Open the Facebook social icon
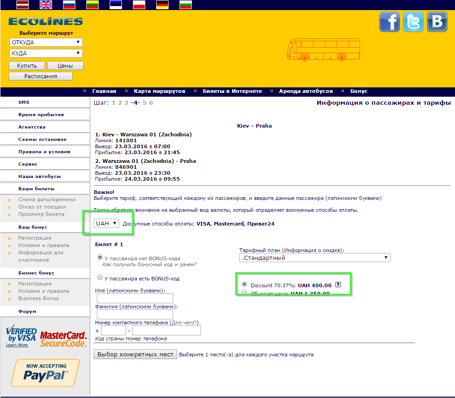The image size is (455, 398). click(389, 22)
